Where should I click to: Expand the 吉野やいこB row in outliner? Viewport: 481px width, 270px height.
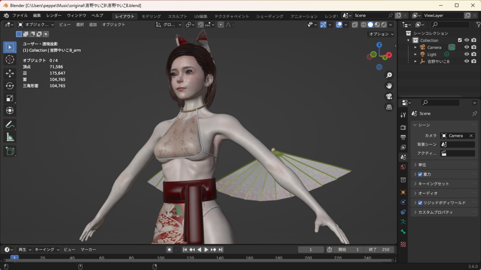pyautogui.click(x=415, y=61)
